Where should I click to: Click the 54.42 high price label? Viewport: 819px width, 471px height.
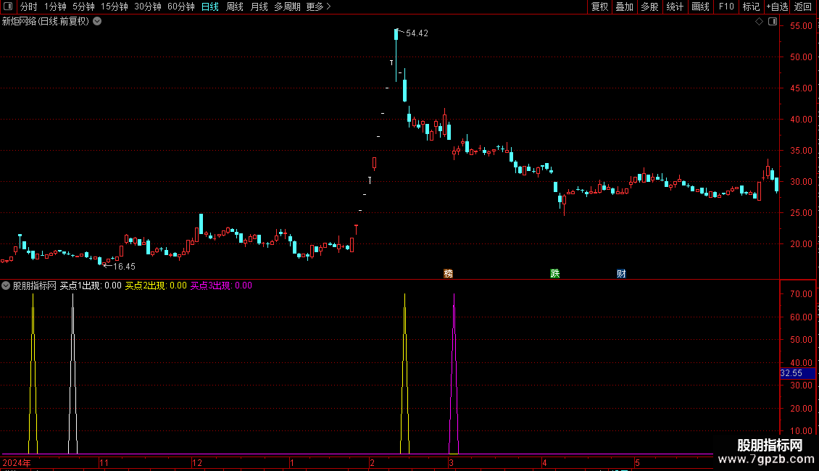coord(417,33)
